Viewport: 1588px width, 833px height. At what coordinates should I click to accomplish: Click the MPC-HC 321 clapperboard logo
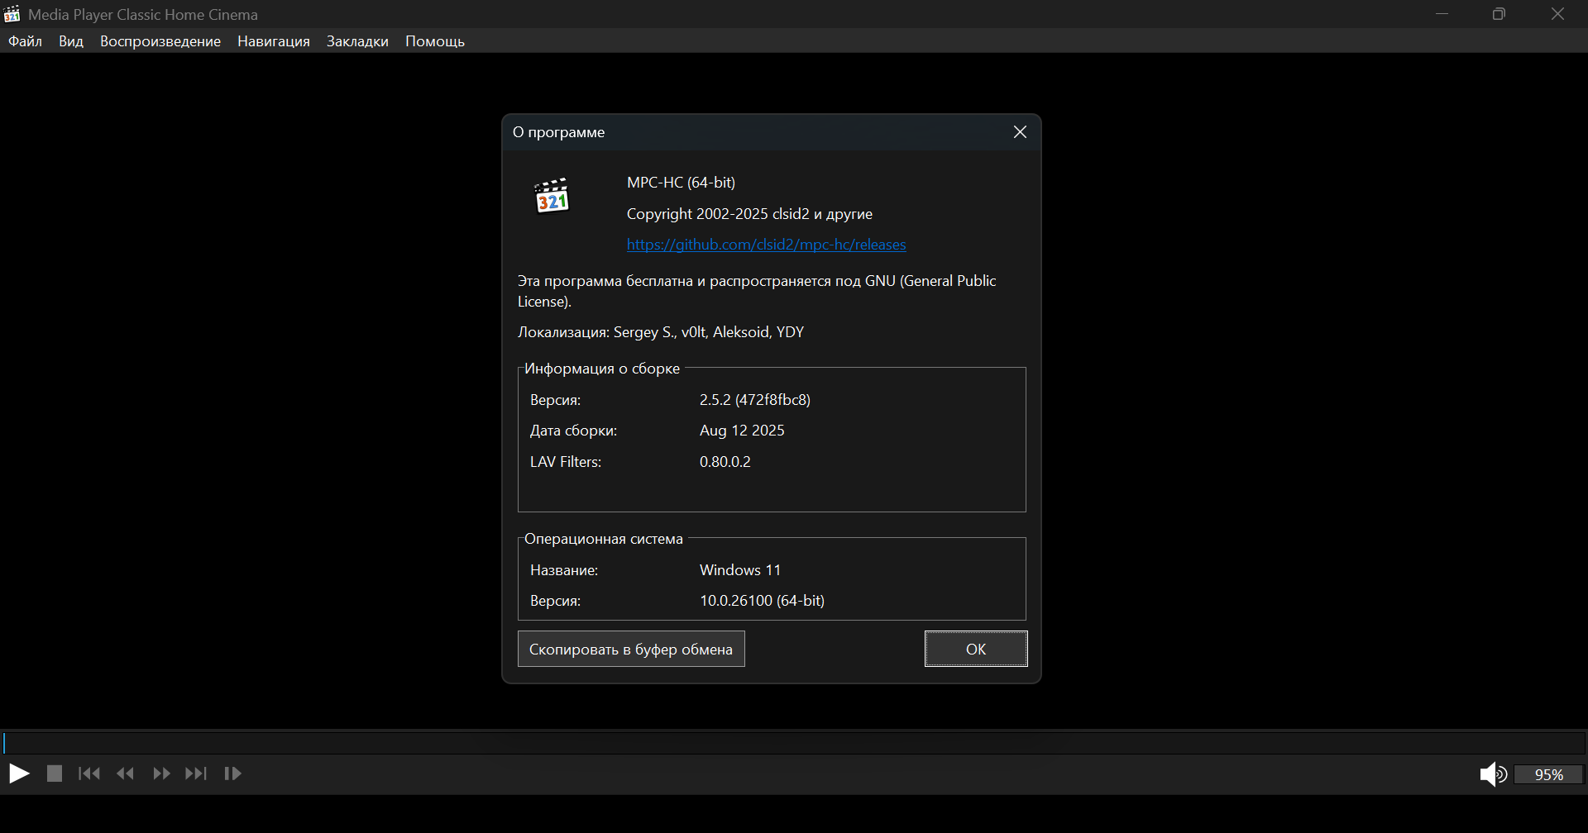click(x=552, y=196)
